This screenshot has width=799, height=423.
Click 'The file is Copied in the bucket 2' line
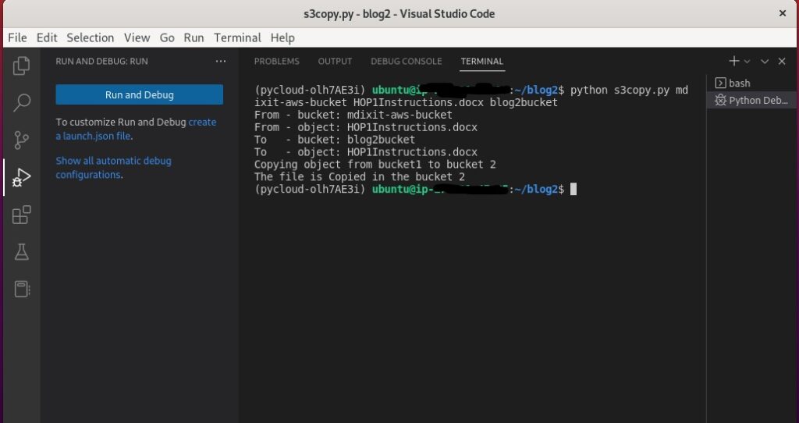tap(359, 177)
